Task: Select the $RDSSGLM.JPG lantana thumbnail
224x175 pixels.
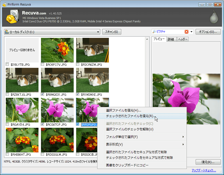Action: (x=57, y=140)
